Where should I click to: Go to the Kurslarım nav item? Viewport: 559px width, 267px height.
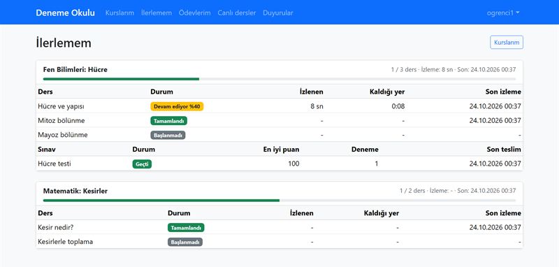click(119, 13)
